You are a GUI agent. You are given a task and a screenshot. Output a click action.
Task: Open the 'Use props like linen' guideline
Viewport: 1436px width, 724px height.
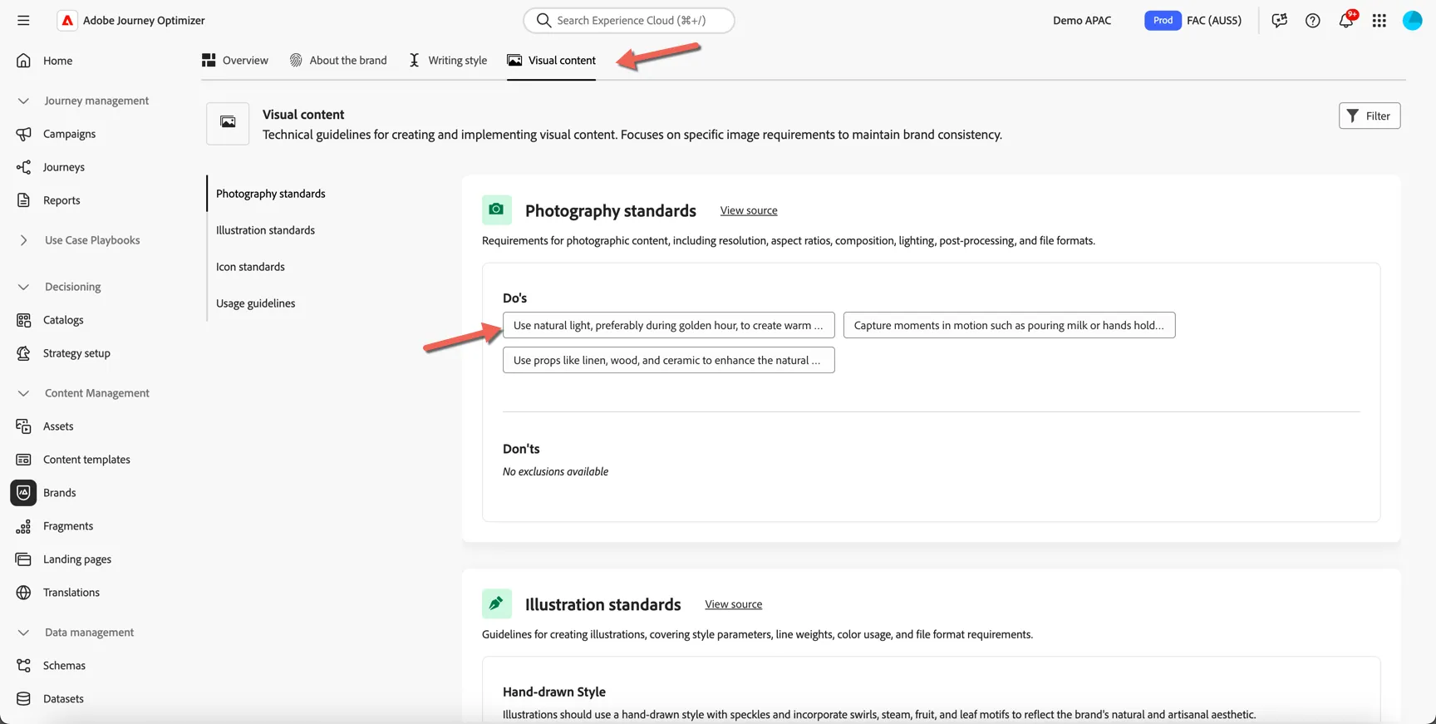point(669,360)
